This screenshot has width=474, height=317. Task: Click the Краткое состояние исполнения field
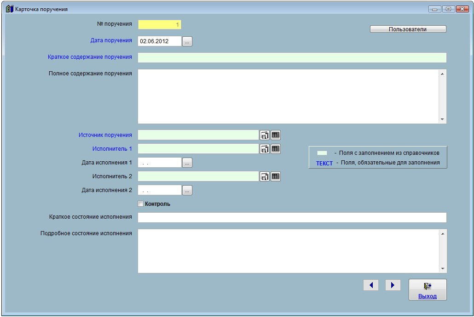click(x=292, y=217)
